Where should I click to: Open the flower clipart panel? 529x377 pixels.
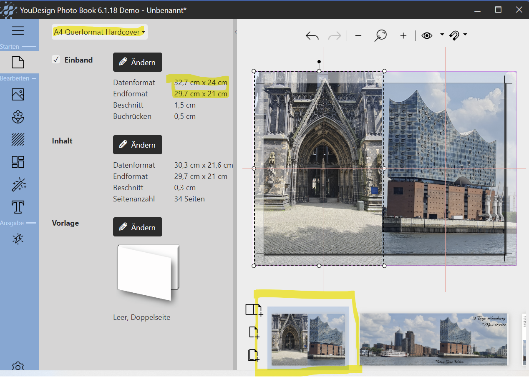pyautogui.click(x=18, y=117)
